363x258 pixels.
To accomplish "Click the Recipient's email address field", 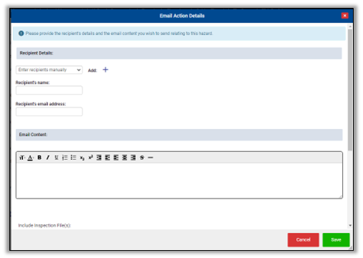I will 49,112.
